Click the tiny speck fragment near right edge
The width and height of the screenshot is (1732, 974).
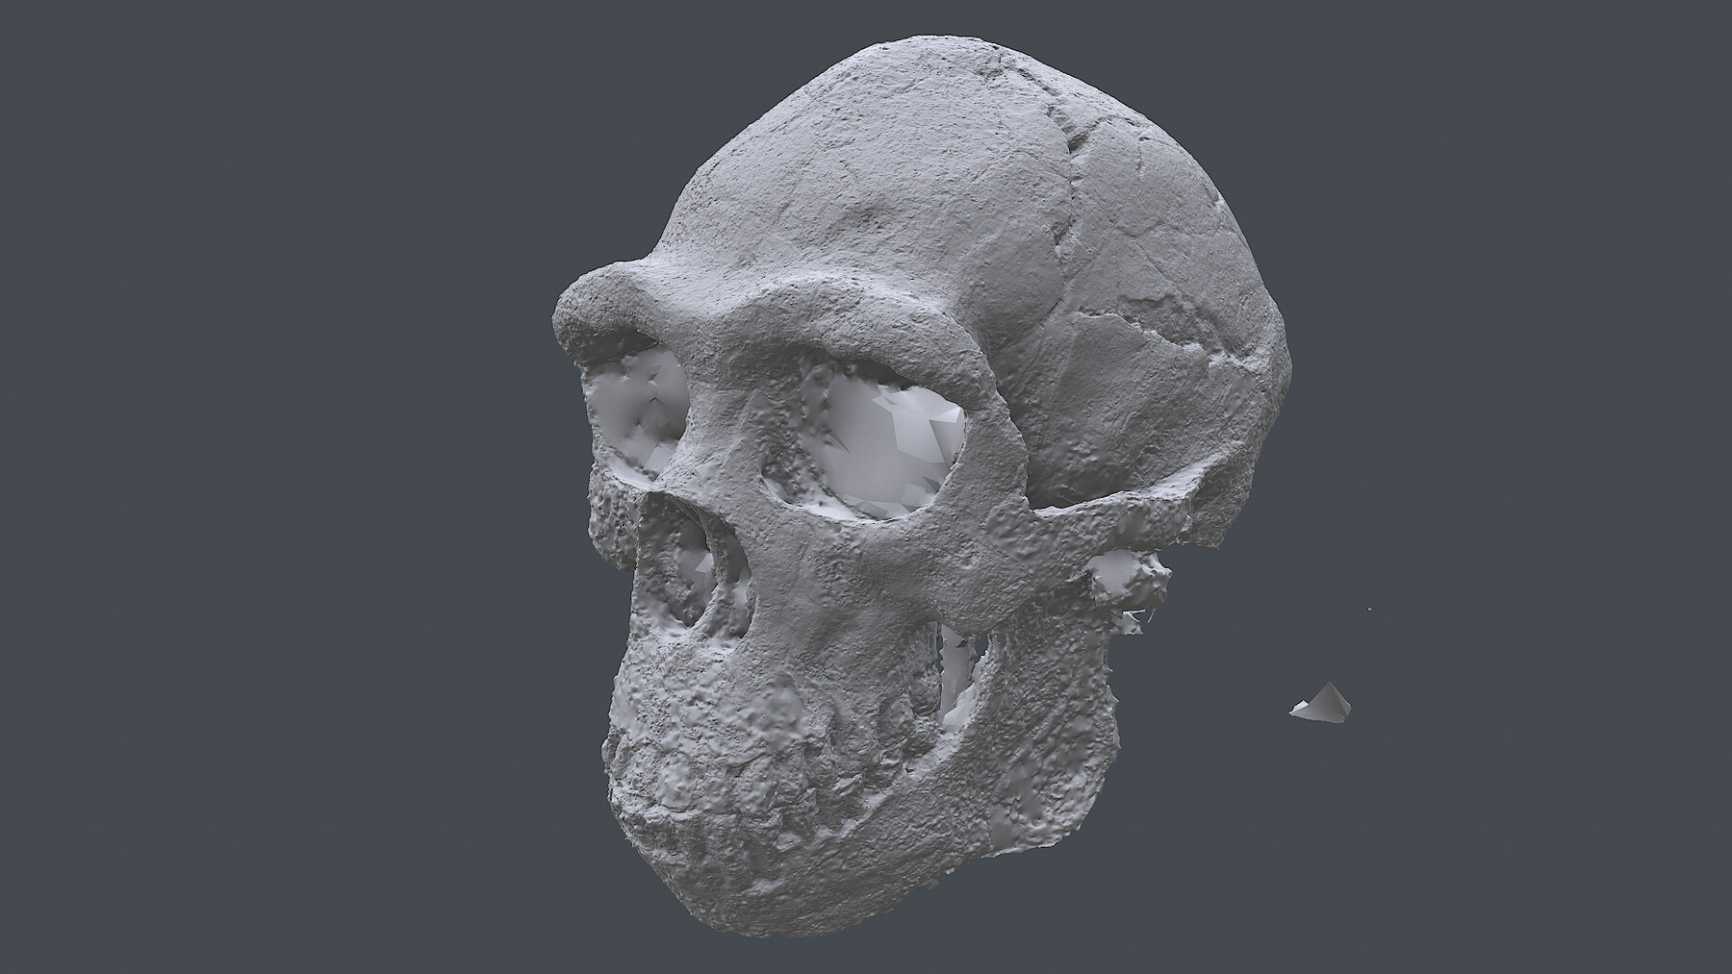coord(1369,609)
